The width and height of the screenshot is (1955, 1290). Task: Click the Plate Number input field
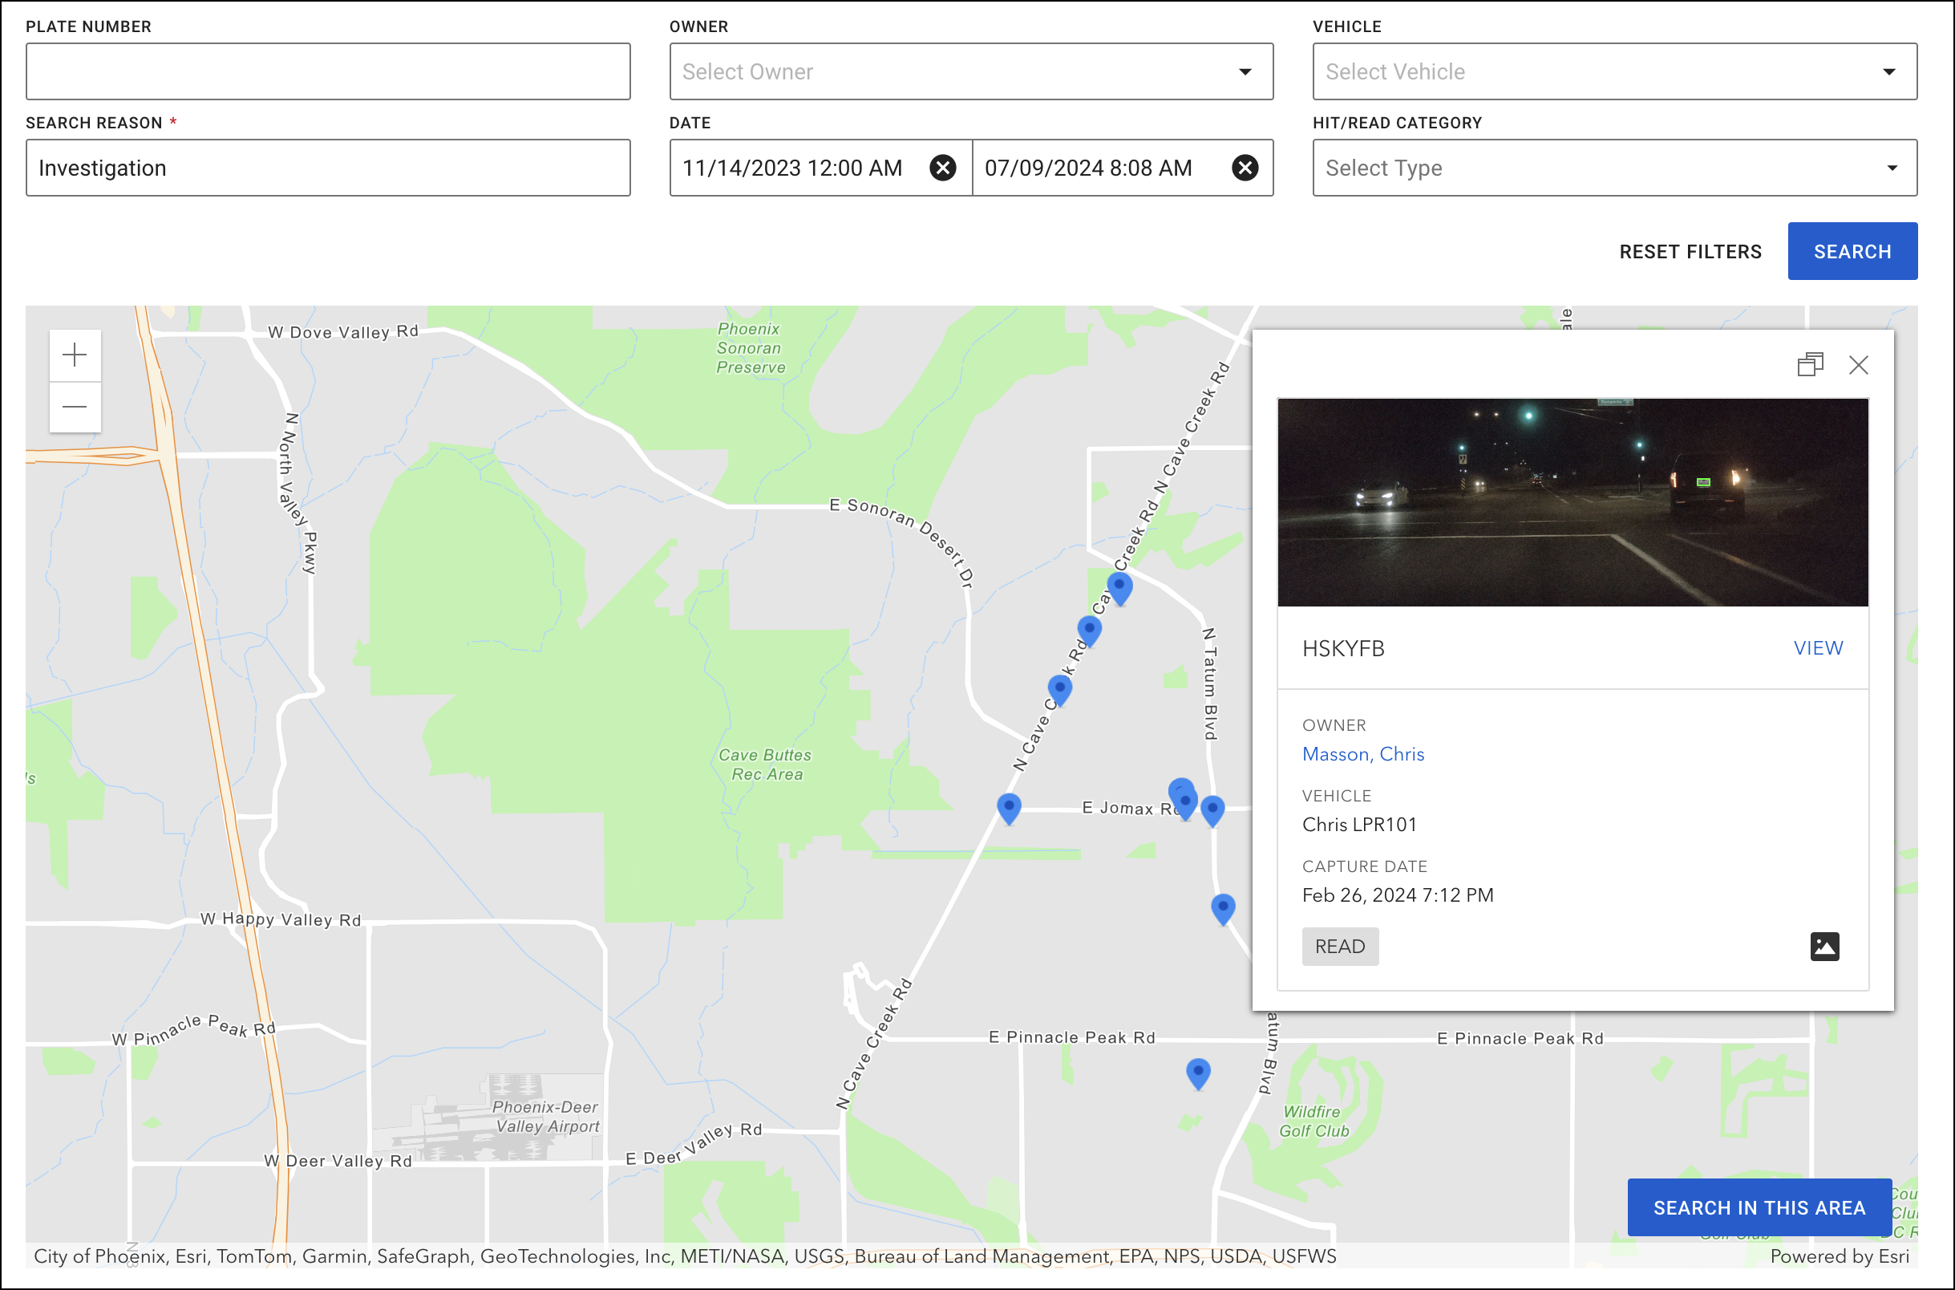(x=328, y=71)
